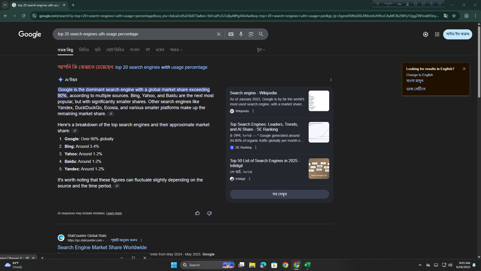Screen dimensions: 481x271
Task: Click inside the Google search query field
Action: [135, 34]
